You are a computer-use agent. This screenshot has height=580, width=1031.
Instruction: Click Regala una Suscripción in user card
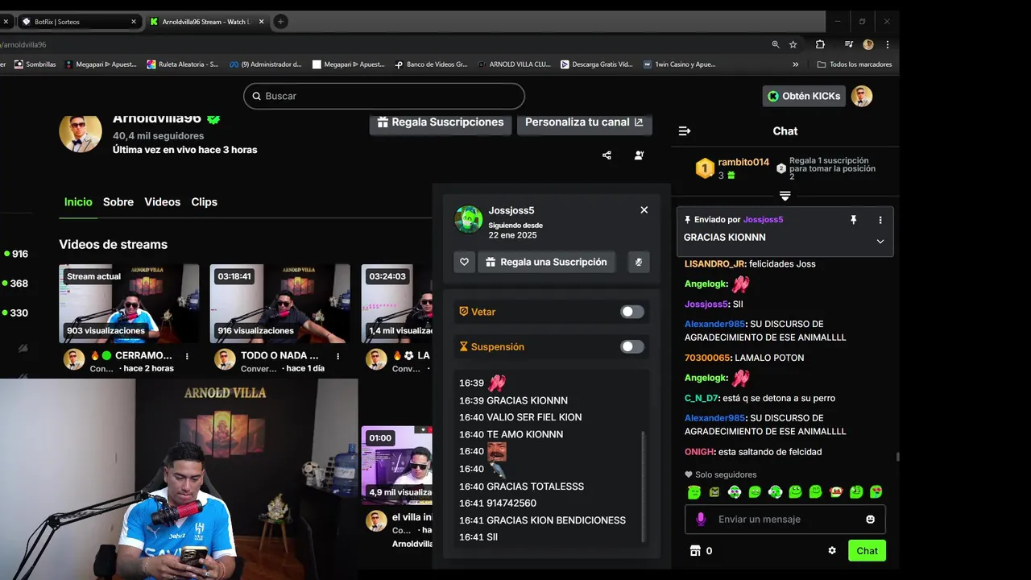[547, 262]
